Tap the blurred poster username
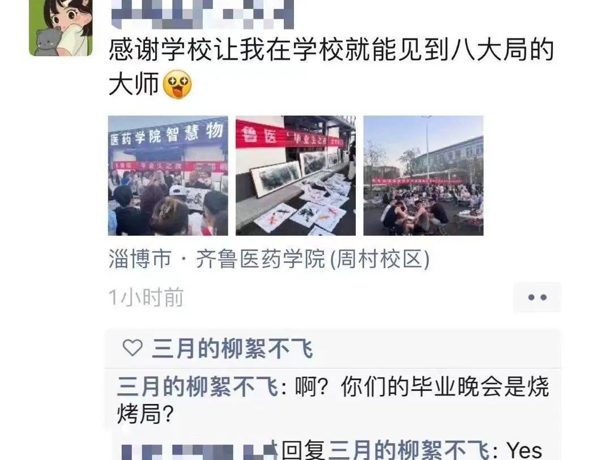Image resolution: width=593 pixels, height=460 pixels. (203, 14)
